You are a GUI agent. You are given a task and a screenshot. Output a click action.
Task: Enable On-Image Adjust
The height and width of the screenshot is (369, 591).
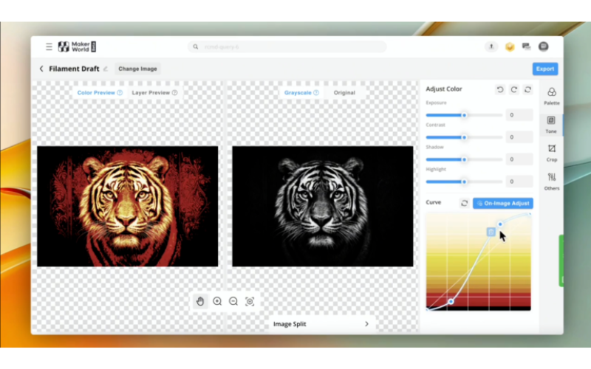click(503, 204)
